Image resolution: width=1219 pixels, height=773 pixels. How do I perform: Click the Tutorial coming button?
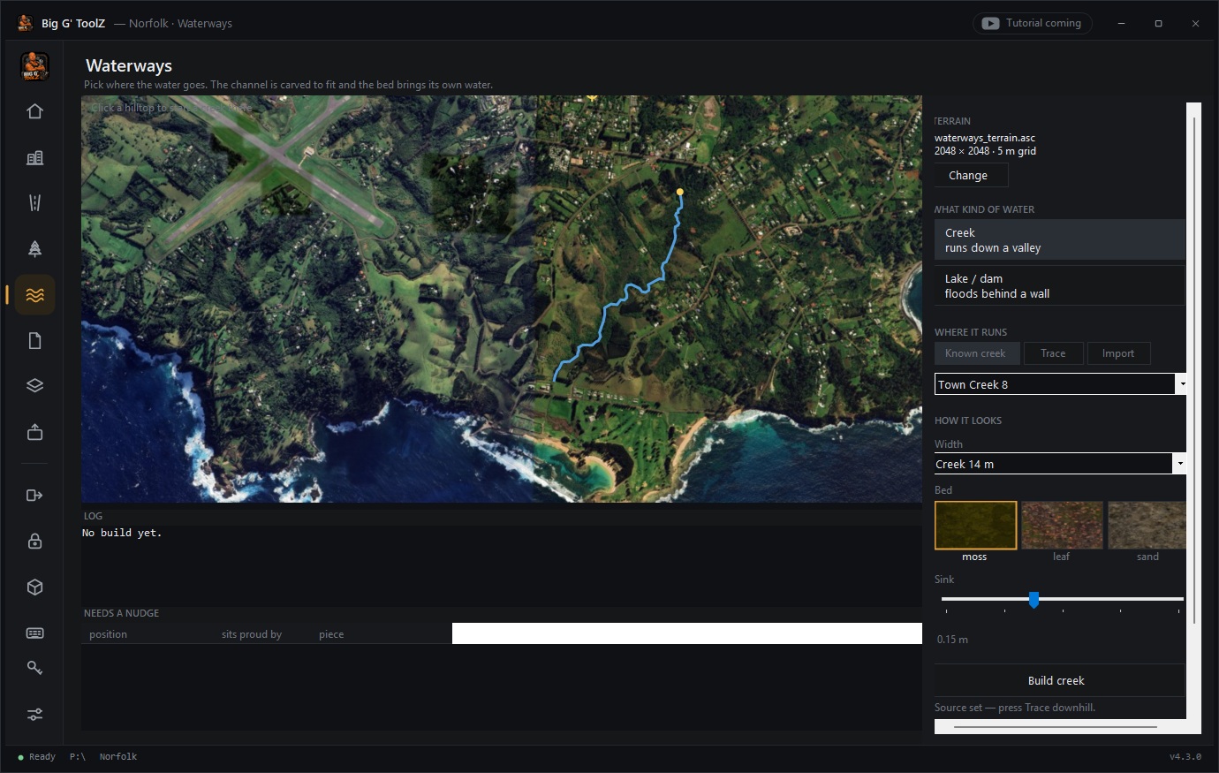(1033, 23)
